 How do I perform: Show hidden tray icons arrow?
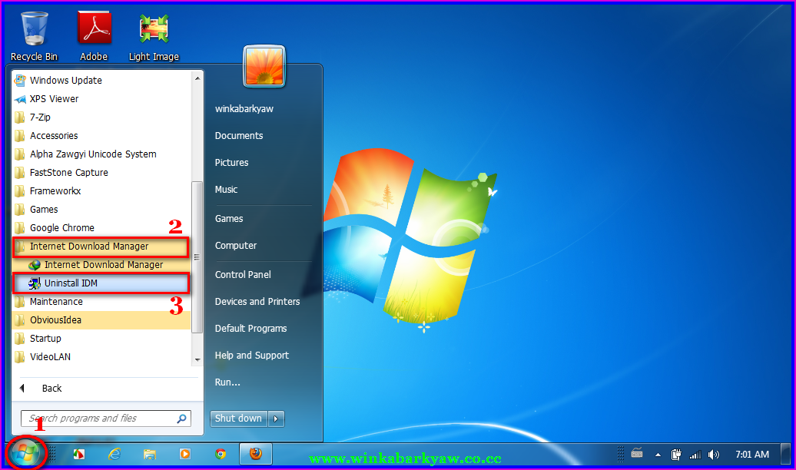(x=658, y=455)
